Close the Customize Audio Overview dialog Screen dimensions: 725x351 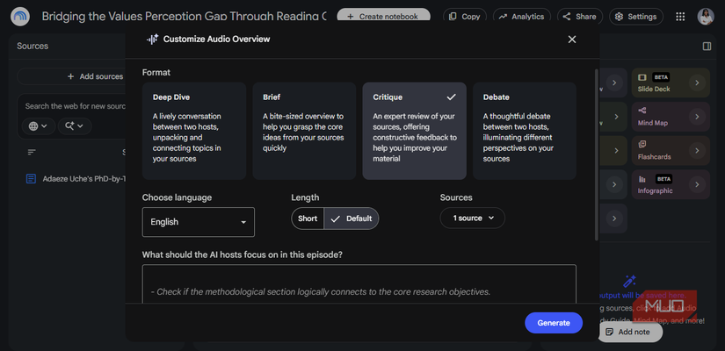coord(572,39)
